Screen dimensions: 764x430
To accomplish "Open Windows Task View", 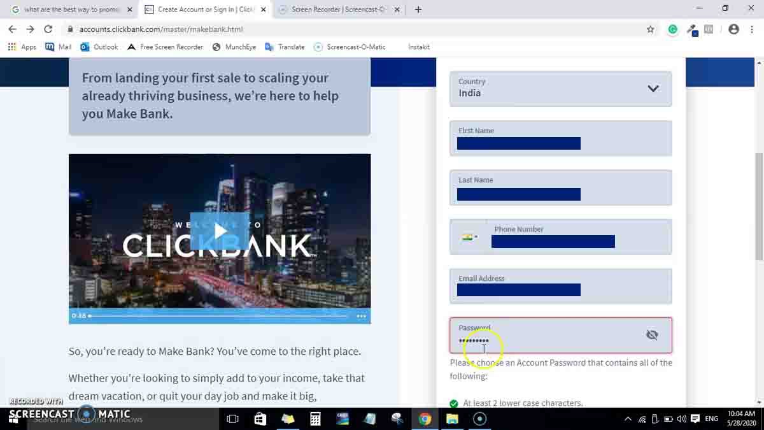I will [232, 419].
